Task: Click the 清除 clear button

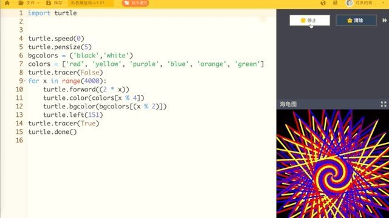Action: tap(356, 20)
